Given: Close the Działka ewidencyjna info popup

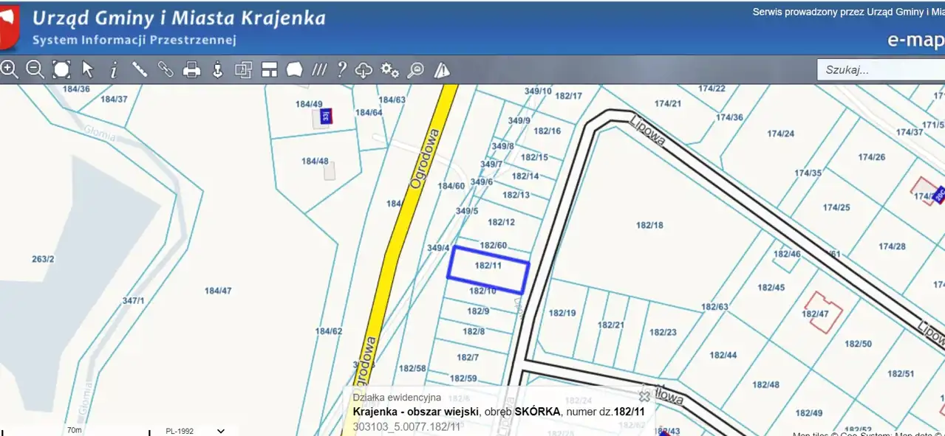Looking at the screenshot, I should (x=644, y=396).
